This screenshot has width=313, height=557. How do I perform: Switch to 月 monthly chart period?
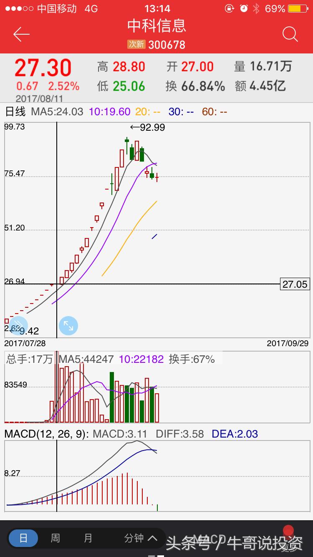point(88,538)
